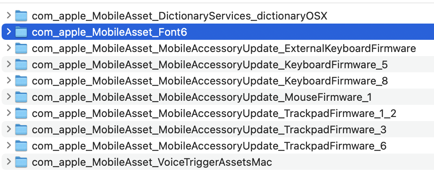Screen dimensions: 434x182
Task: Select the KeyboardFirmware_8 folder name
Action: [x=210, y=81]
